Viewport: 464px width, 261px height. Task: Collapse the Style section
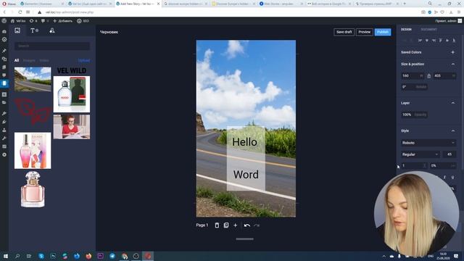tap(452, 130)
